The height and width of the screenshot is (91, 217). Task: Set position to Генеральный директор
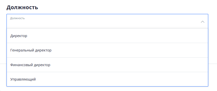tap(107, 50)
